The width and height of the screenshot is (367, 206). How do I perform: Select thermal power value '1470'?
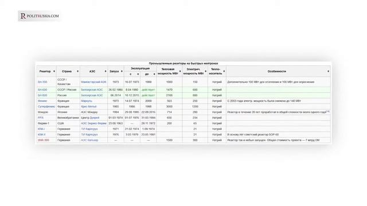click(x=169, y=90)
